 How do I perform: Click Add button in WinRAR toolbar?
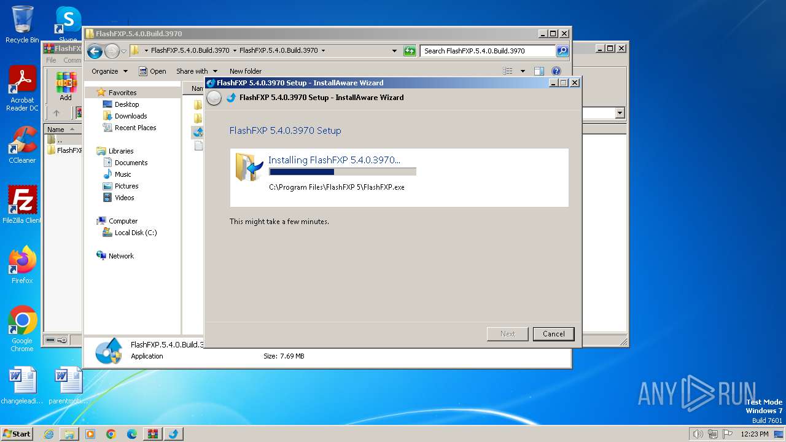[66, 87]
